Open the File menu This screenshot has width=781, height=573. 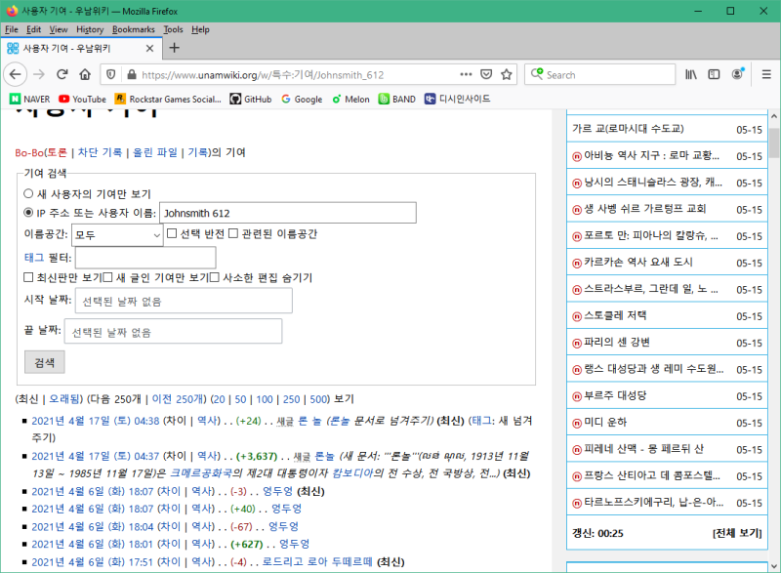(12, 29)
